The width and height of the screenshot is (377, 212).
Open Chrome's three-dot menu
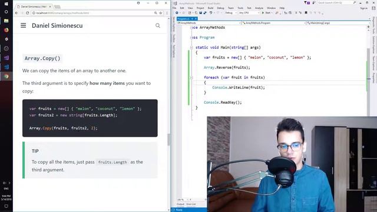click(x=167, y=13)
